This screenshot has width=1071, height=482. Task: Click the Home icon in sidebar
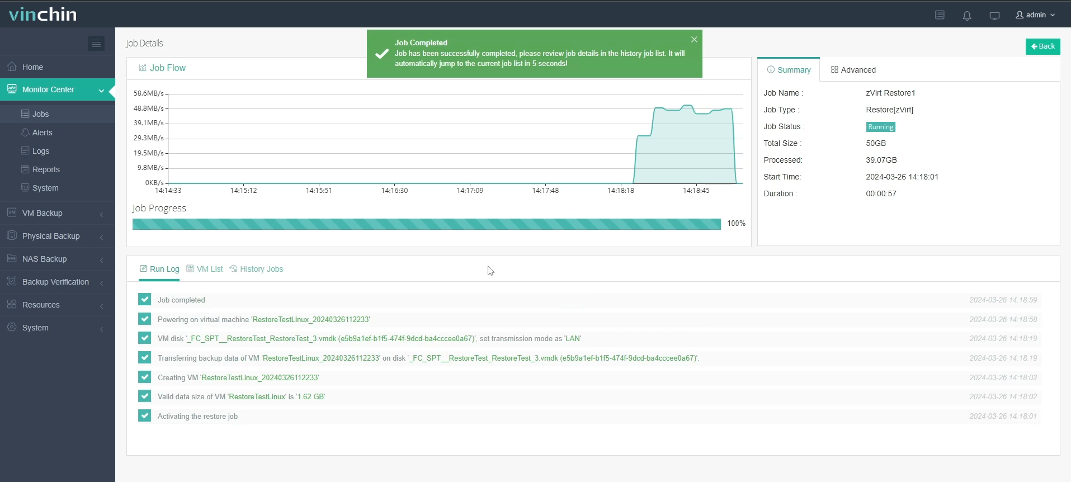(12, 67)
